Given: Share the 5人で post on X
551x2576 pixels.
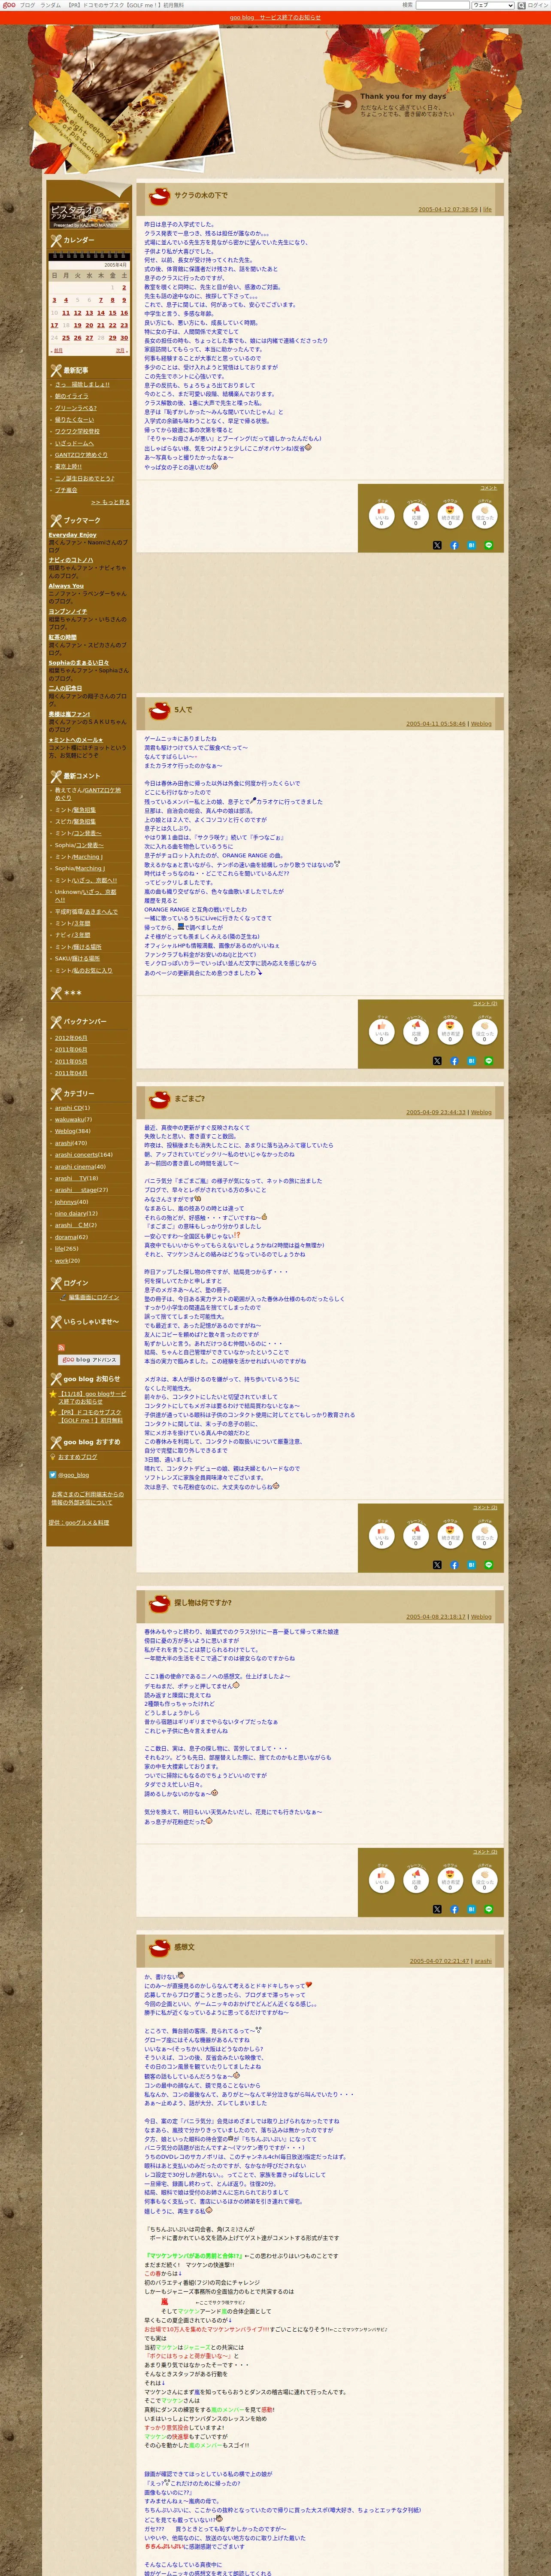Looking at the screenshot, I should click(437, 1060).
